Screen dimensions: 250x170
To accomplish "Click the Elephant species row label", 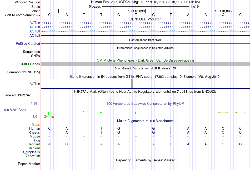I will (33, 144).
